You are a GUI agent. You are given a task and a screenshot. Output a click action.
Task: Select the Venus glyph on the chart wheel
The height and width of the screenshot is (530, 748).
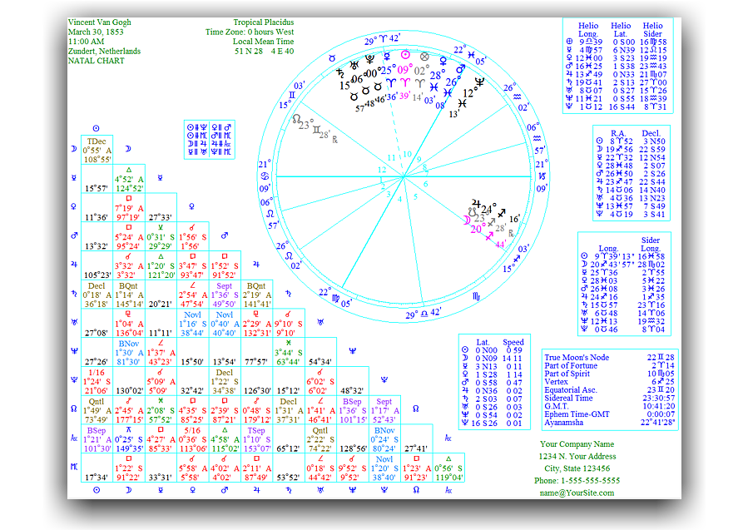click(x=443, y=61)
